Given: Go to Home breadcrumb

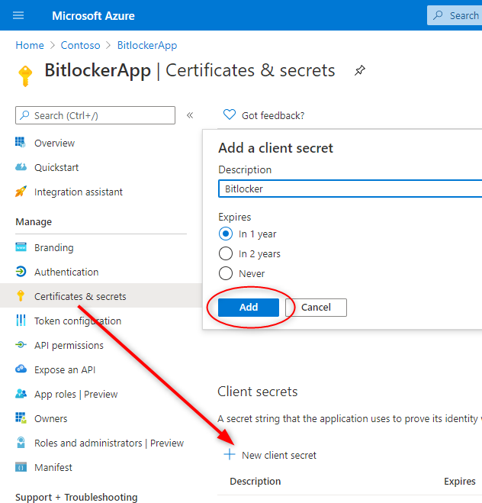Looking at the screenshot, I should click(30, 45).
